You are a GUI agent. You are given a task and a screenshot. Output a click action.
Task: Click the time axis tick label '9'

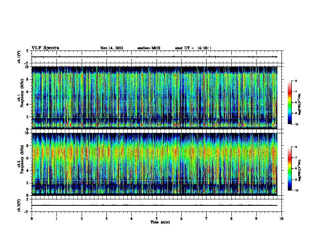click(256, 219)
